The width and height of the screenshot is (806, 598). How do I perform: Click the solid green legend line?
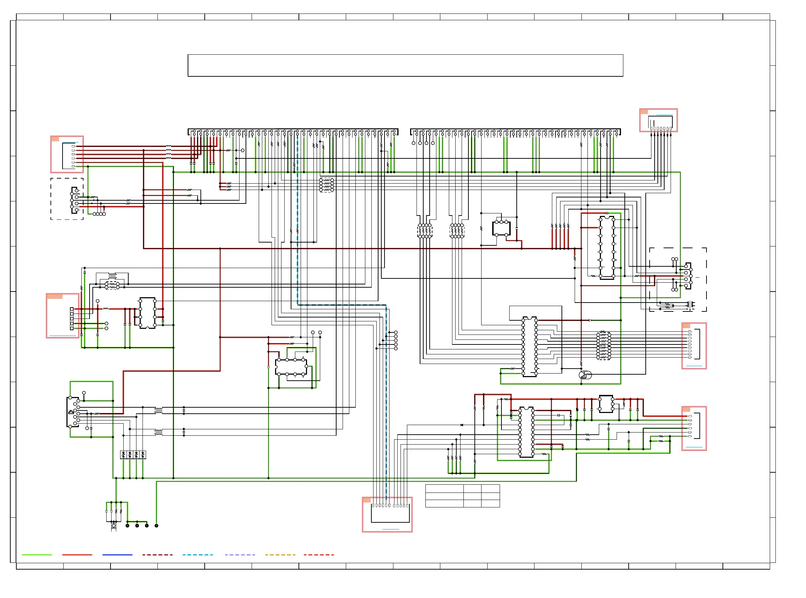37,555
